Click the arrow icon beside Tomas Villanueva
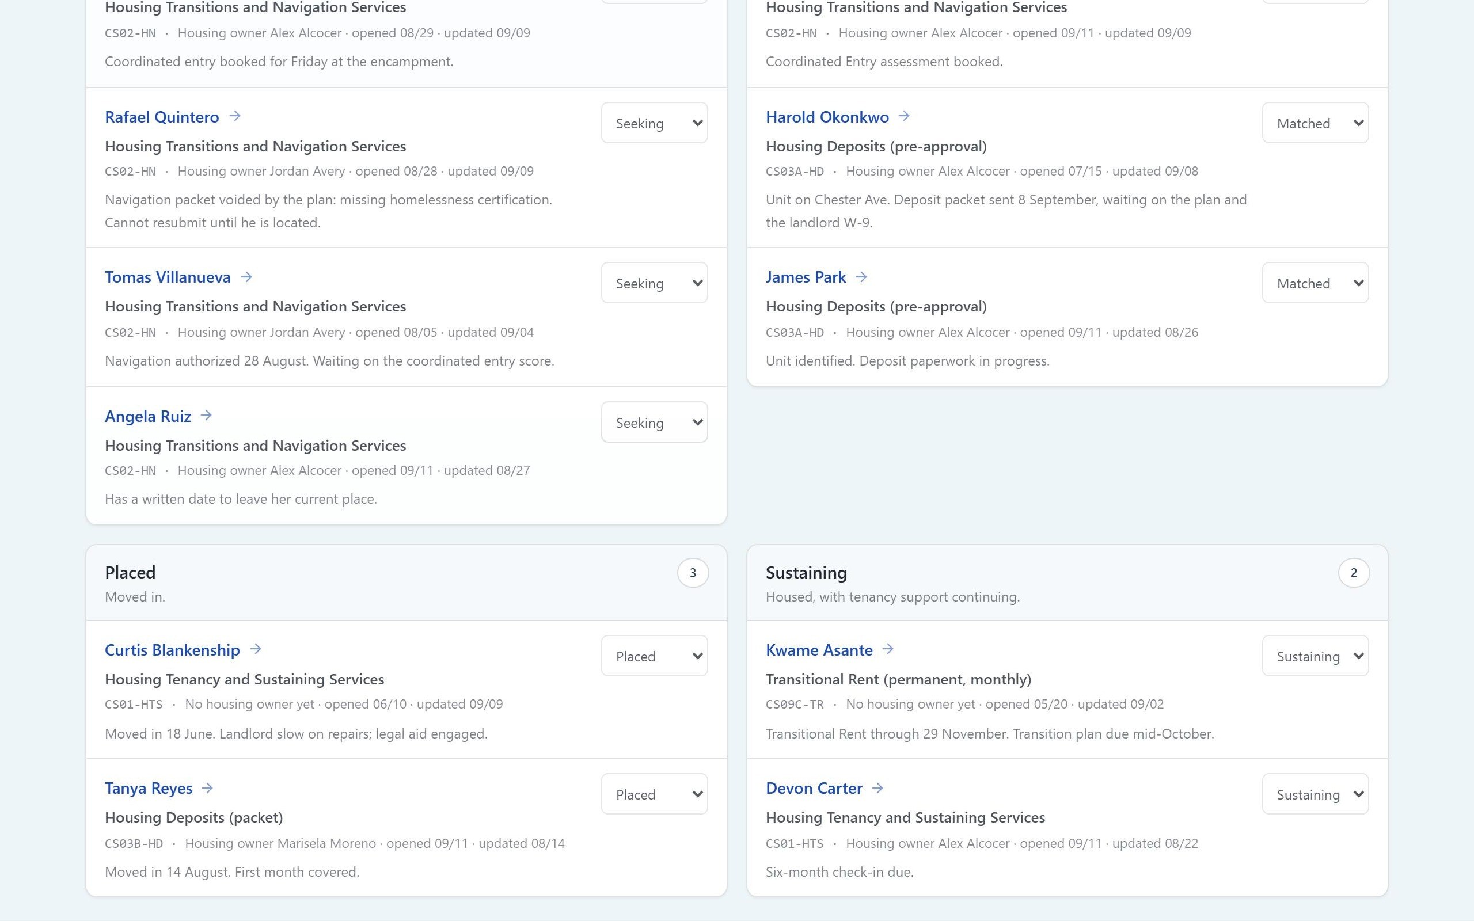 pos(246,277)
